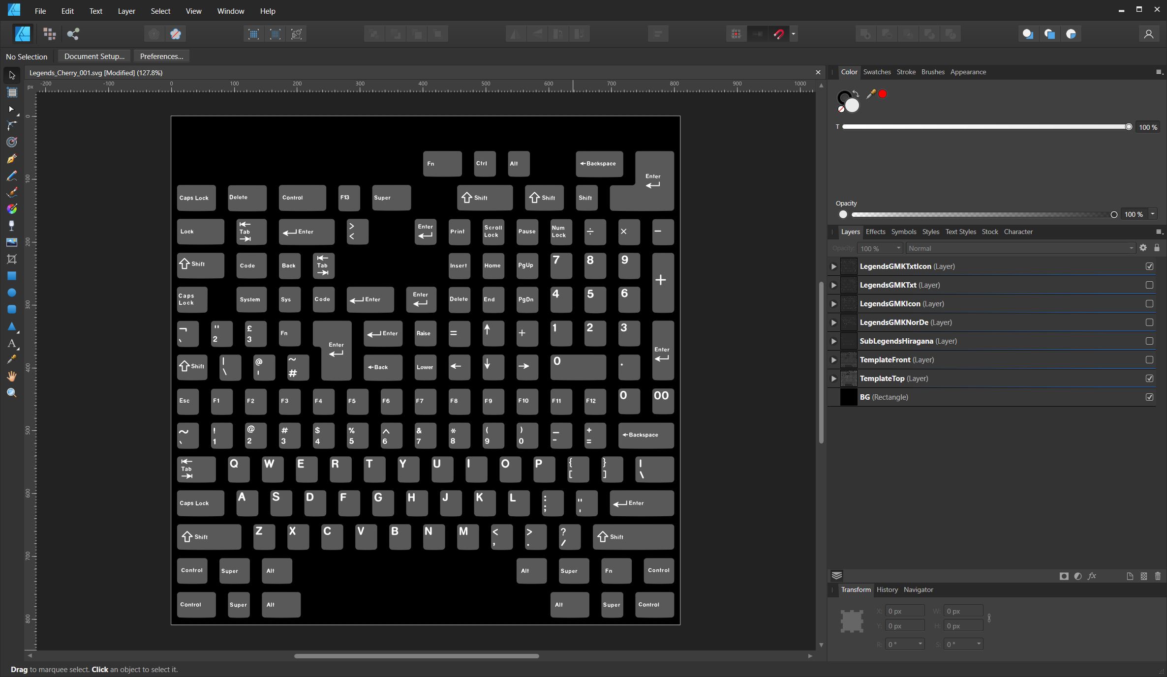Select the Node tool

pyautogui.click(x=12, y=109)
